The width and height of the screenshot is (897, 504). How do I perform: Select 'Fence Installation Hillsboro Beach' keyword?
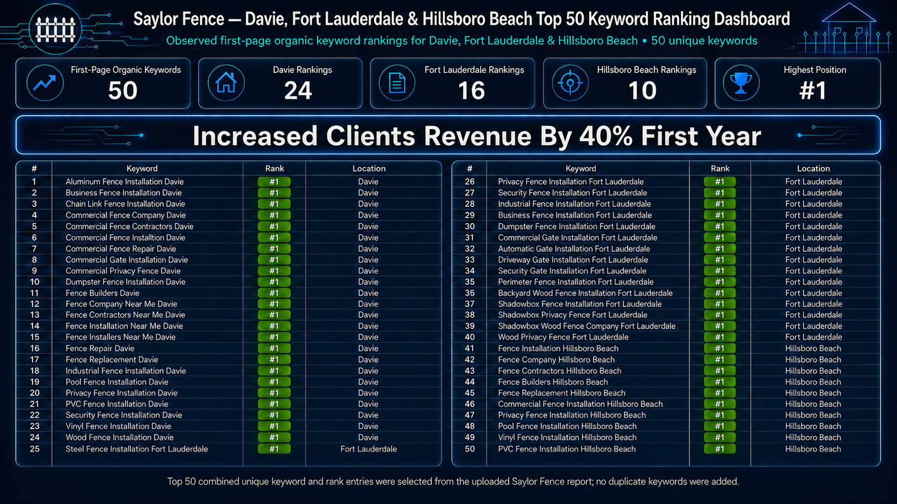pyautogui.click(x=558, y=348)
